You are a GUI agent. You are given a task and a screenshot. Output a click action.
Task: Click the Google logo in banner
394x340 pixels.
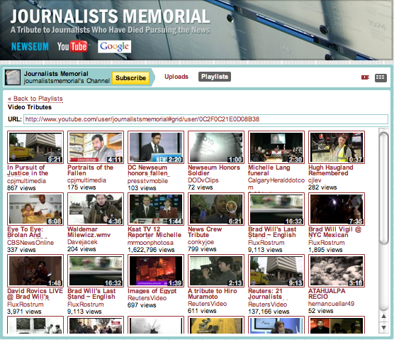114,47
